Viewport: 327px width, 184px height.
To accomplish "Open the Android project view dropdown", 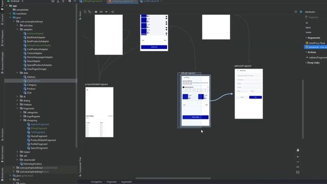I will click(x=15, y=1).
